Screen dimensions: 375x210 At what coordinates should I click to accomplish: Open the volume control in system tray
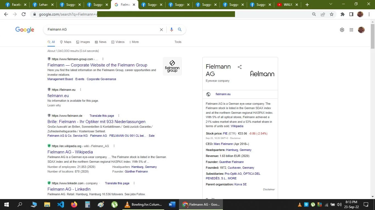click(339, 205)
